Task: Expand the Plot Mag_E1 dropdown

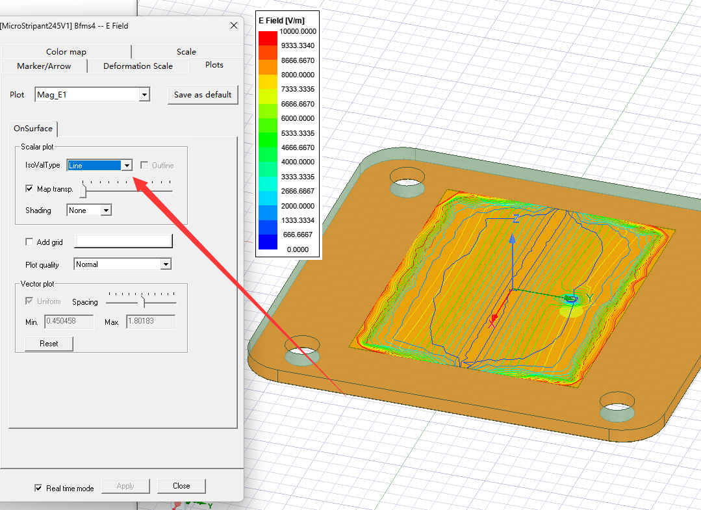Action: [x=144, y=95]
